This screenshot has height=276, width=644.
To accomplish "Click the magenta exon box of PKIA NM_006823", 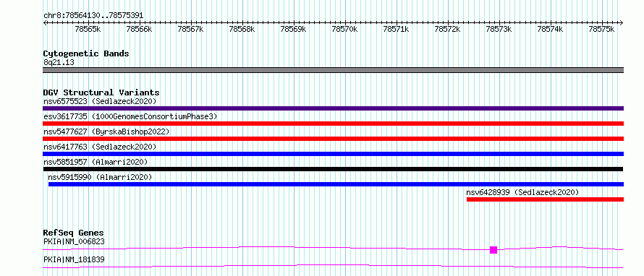I will tap(493, 250).
